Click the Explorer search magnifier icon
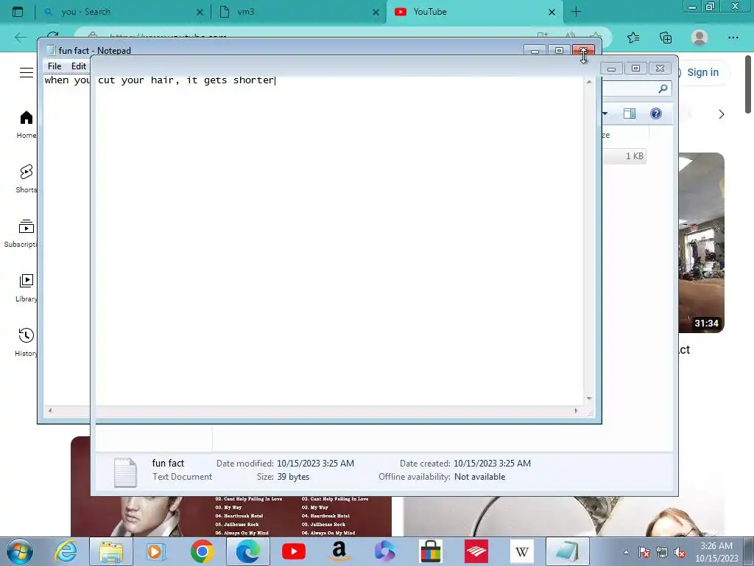The height and width of the screenshot is (566, 754). 663,88
